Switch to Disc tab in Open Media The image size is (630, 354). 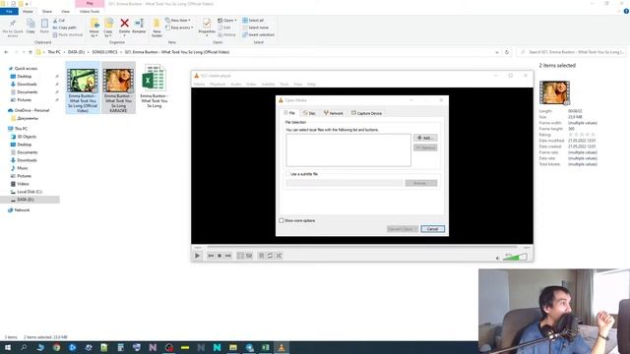(x=309, y=113)
